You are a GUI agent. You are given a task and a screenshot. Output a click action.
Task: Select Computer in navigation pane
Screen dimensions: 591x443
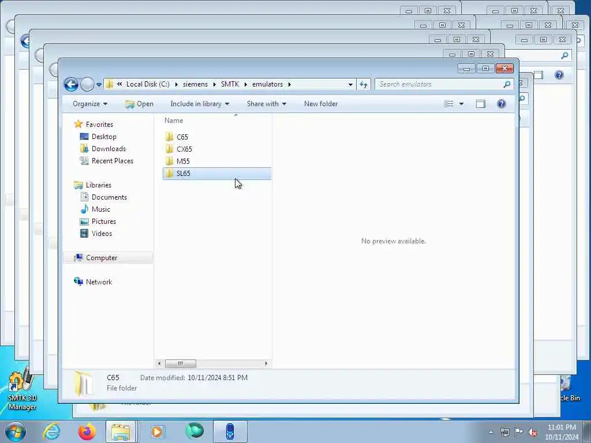108,258
